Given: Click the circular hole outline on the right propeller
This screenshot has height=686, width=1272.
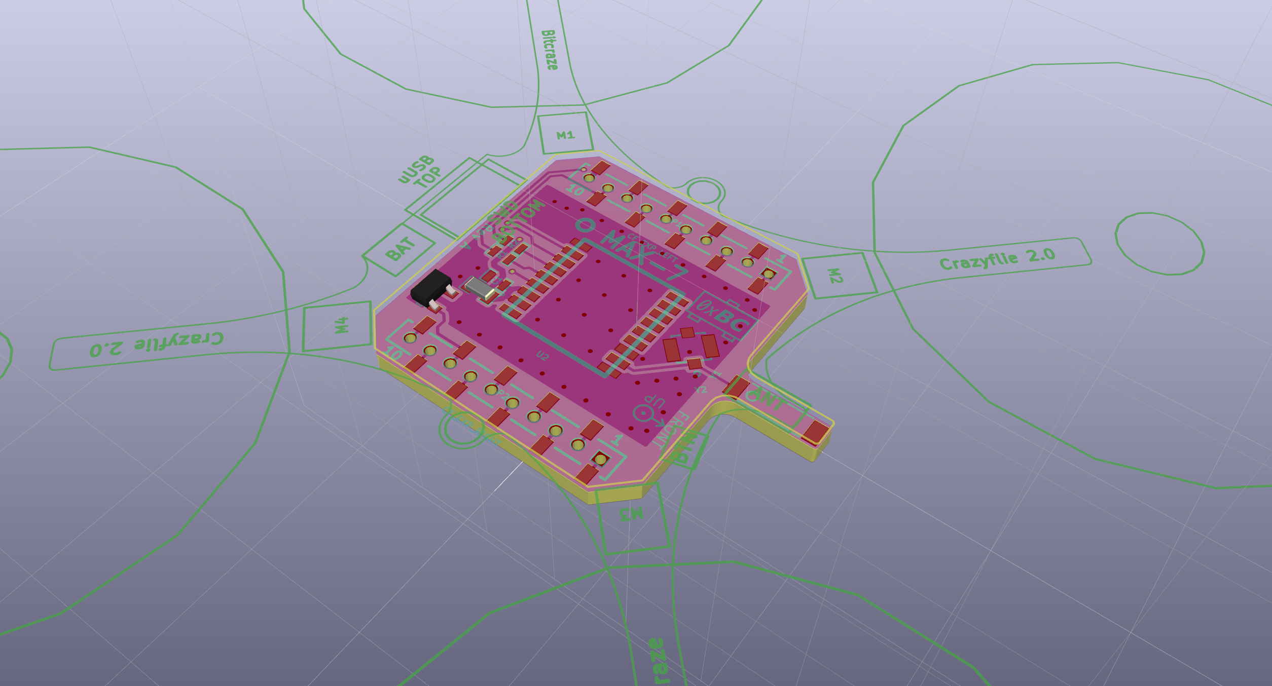Looking at the screenshot, I should point(1159,244).
